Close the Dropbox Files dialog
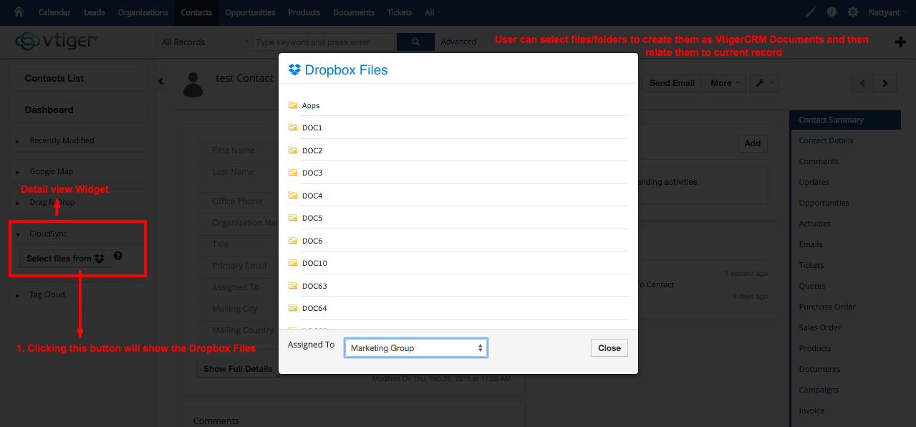916x427 pixels. point(609,348)
